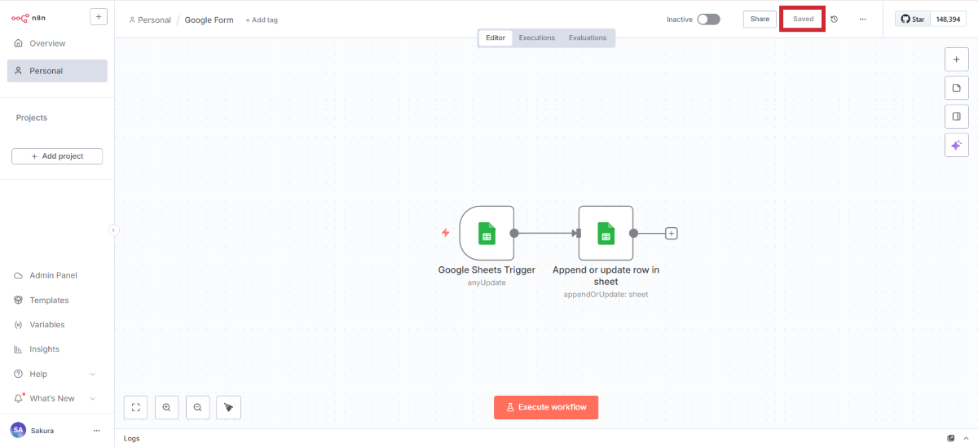Image resolution: width=978 pixels, height=447 pixels.
Task: Switch to the Evaluations tab
Action: (x=588, y=37)
